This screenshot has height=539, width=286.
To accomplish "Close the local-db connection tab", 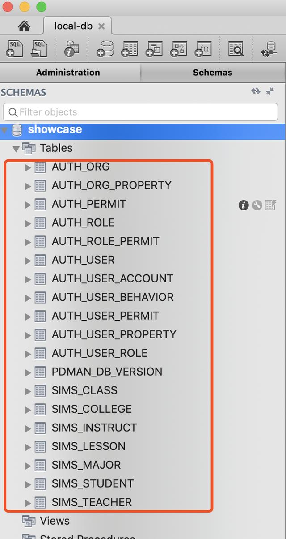I will [x=101, y=26].
